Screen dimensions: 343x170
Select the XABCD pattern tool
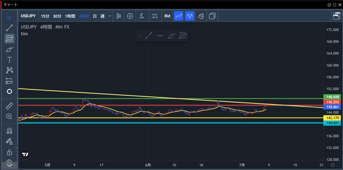click(x=9, y=70)
